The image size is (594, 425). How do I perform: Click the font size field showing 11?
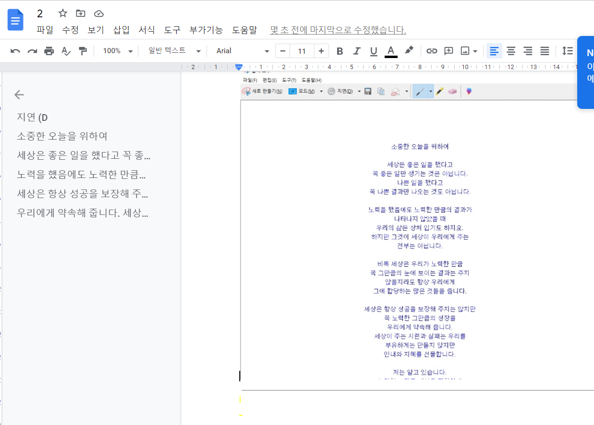[302, 51]
